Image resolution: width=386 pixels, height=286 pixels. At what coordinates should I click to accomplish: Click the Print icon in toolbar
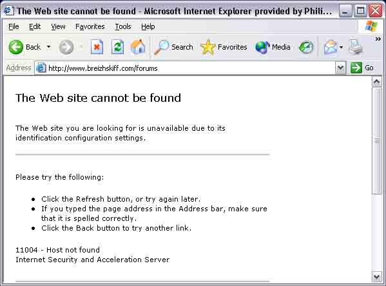point(356,47)
